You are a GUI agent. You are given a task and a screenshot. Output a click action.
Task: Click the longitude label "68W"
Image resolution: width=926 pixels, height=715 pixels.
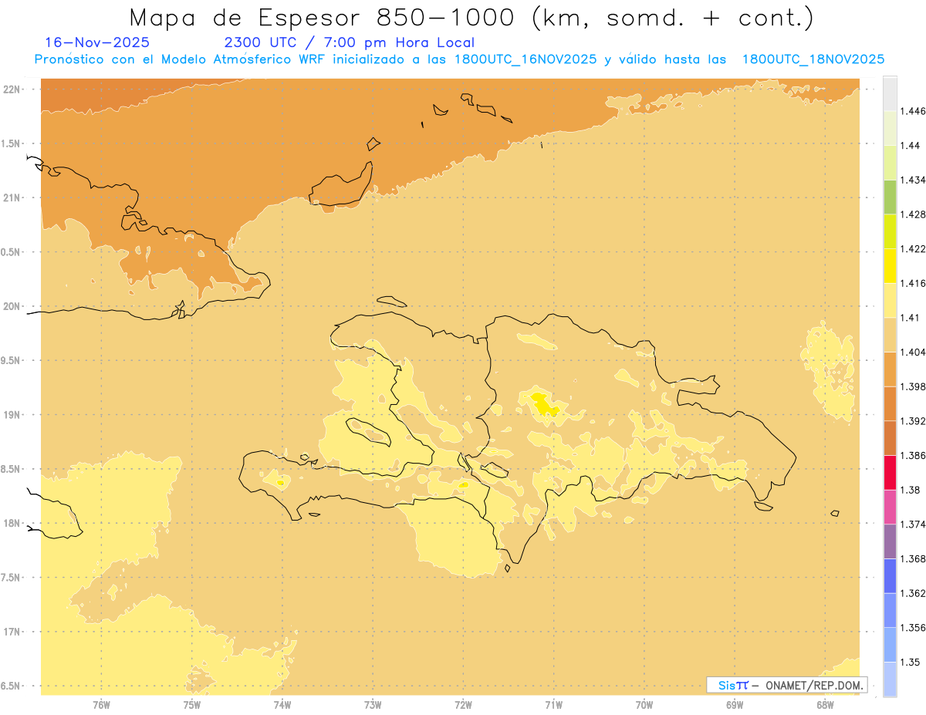tap(825, 705)
